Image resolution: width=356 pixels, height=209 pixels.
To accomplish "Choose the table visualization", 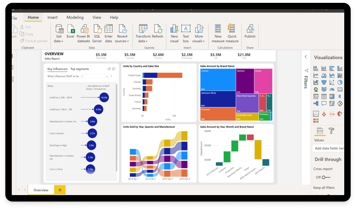I will (x=324, y=97).
